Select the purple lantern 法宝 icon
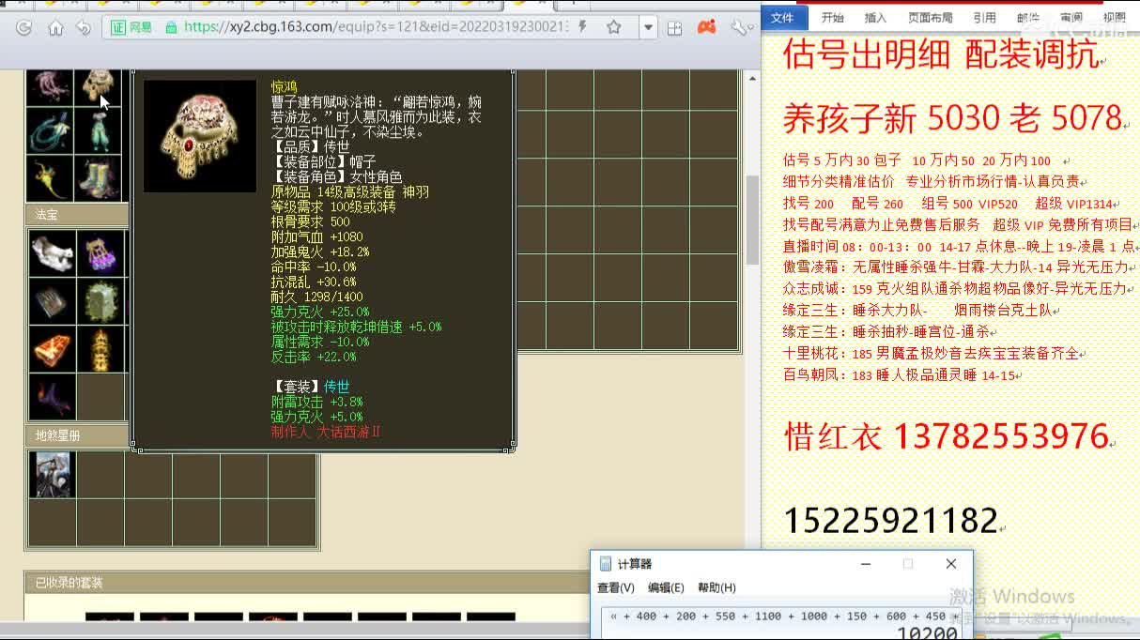This screenshot has height=640, width=1140. 99,253
